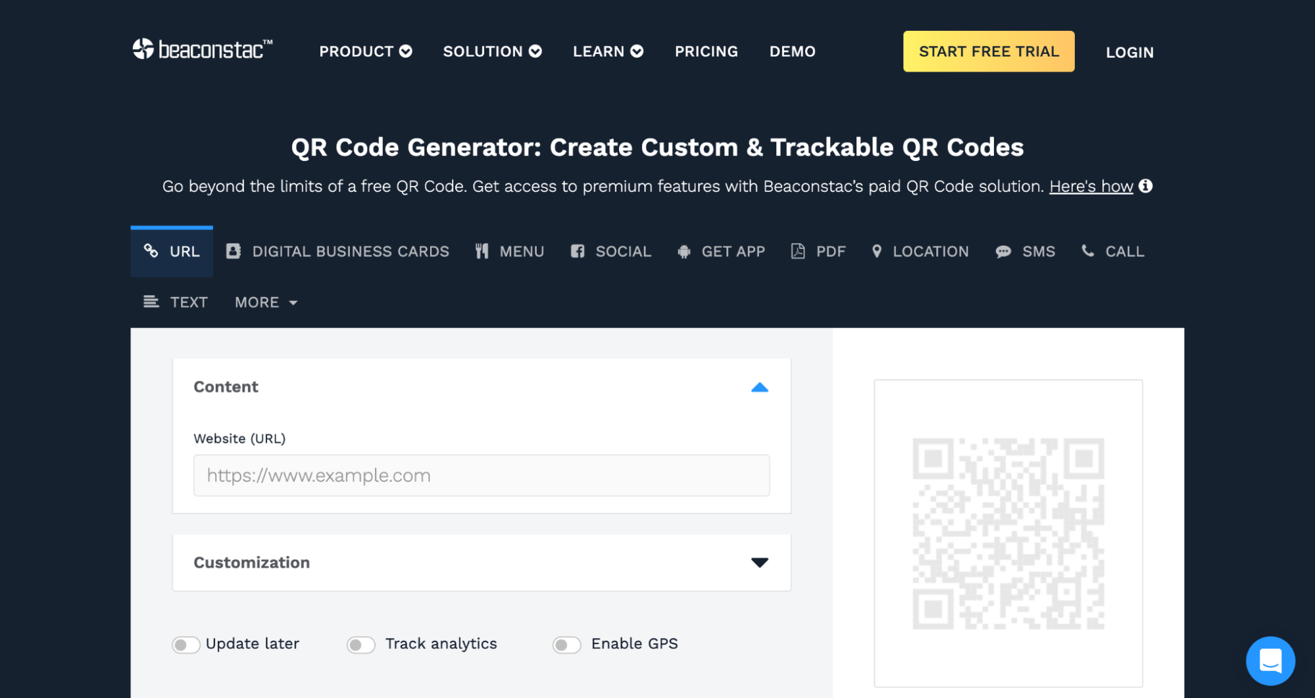The width and height of the screenshot is (1315, 698).
Task: Click the Social Facebook icon
Action: pyautogui.click(x=578, y=251)
